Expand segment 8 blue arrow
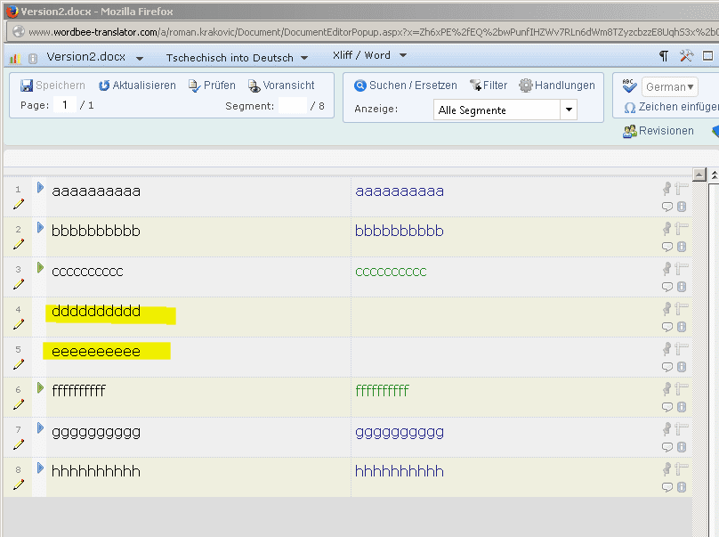Screen dimensions: 719x537 pyautogui.click(x=40, y=468)
